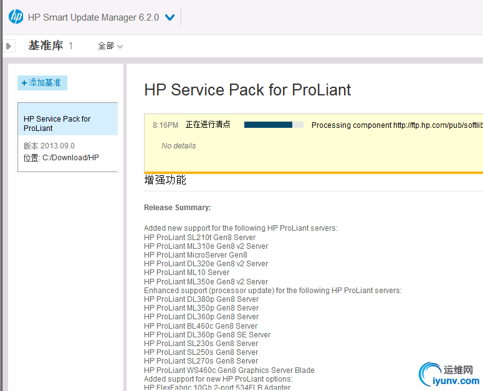
Task: Expand the left sidebar panel arrow
Action: [x=9, y=46]
